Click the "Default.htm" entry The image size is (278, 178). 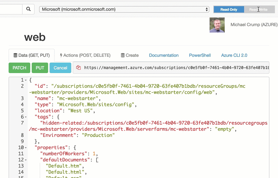pyautogui.click(x=63, y=166)
